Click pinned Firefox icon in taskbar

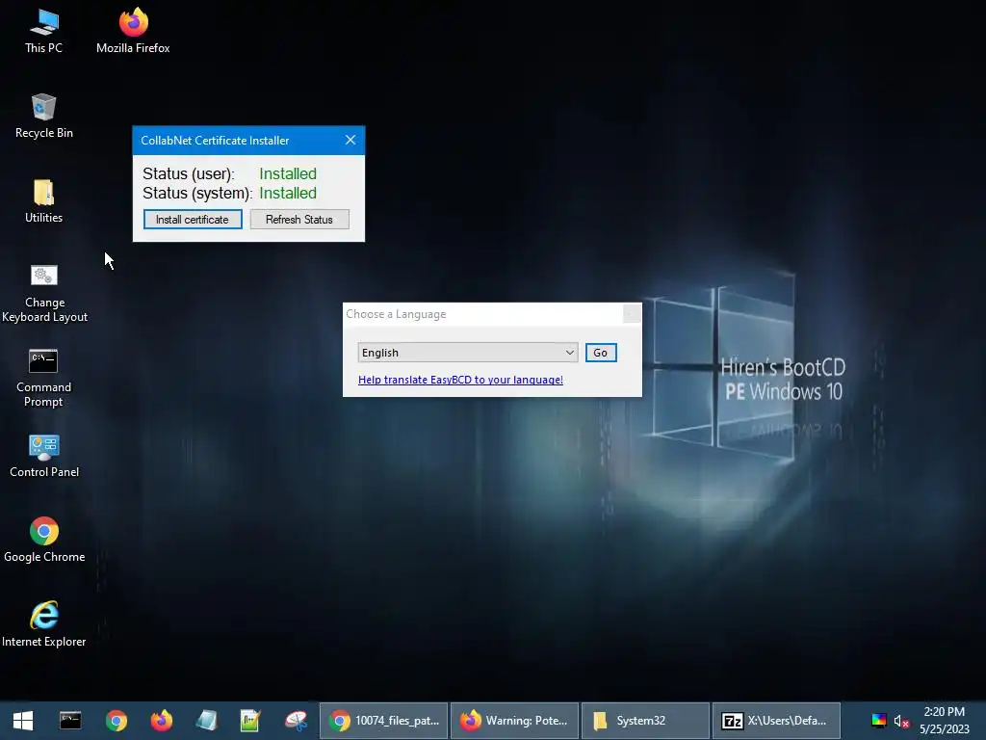(162, 721)
